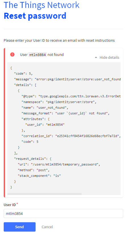This screenshot has width=128, height=237.
Task: Click the "url" temporary_password line in JSON
Action: coord(59,164)
